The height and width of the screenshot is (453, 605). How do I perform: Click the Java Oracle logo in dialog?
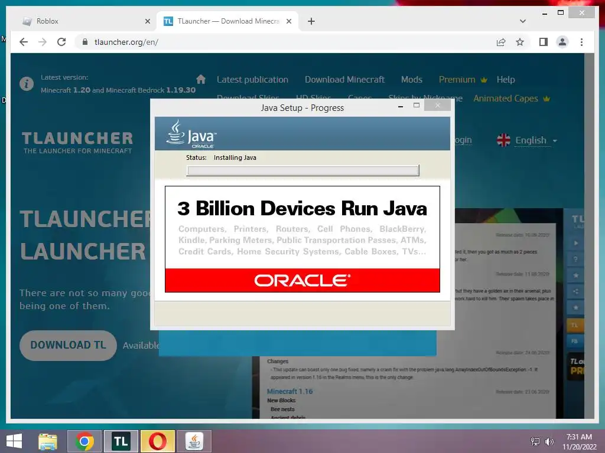tap(191, 134)
